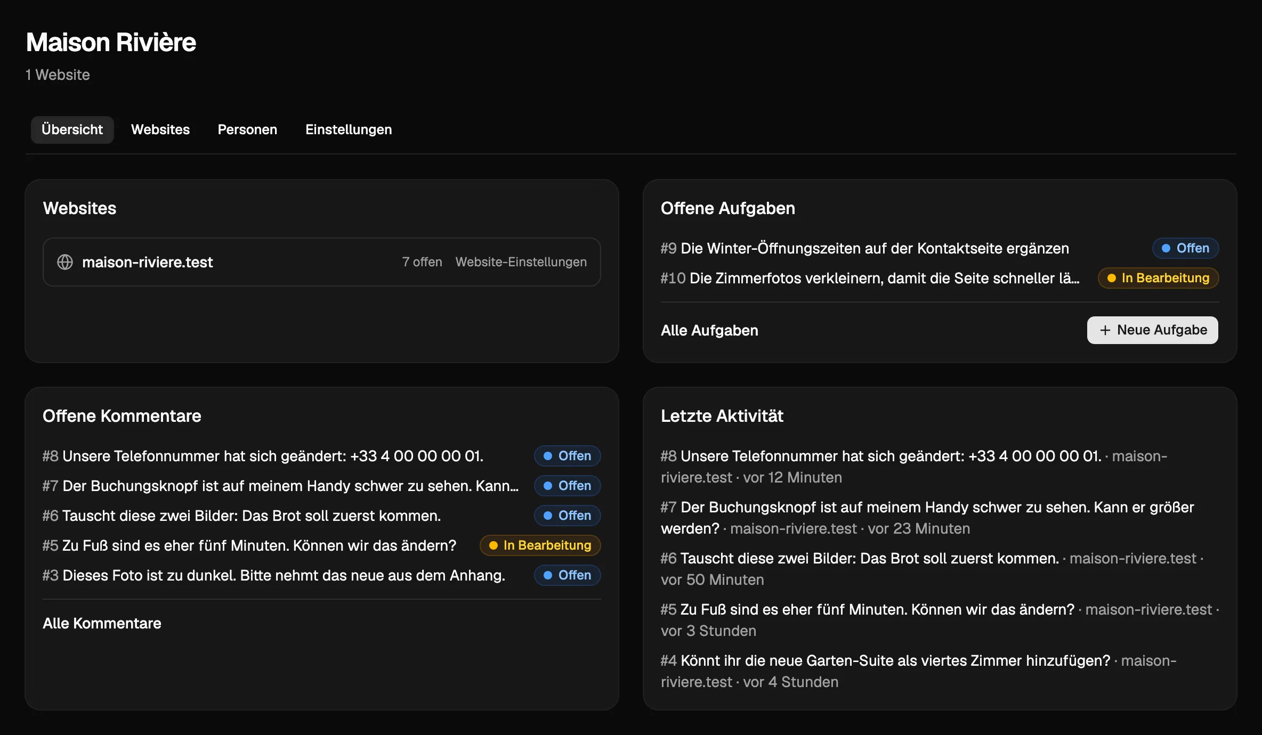Click the Offen badge on comment #8
1262x735 pixels.
(567, 456)
